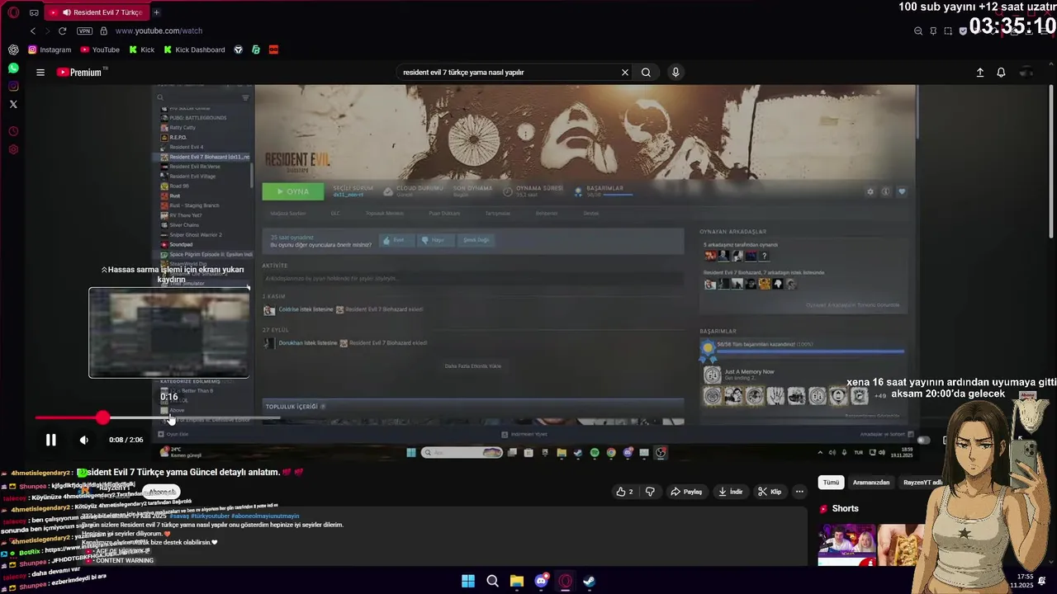Like the video with thumbs up

pos(625,492)
